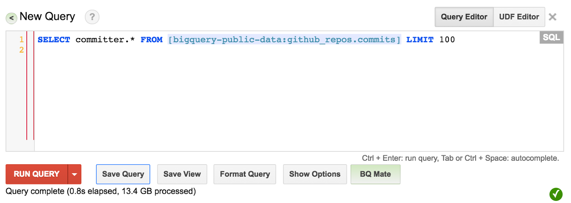The image size is (571, 203).
Task: Close the query editor panel
Action: (552, 17)
